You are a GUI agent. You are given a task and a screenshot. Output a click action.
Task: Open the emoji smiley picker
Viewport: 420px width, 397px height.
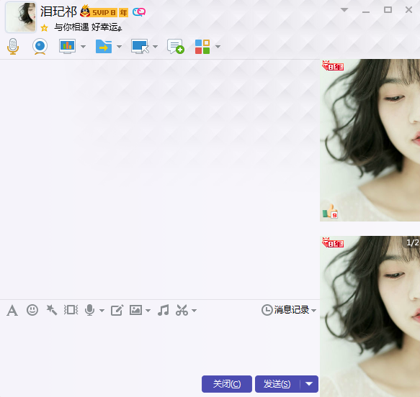coord(32,310)
